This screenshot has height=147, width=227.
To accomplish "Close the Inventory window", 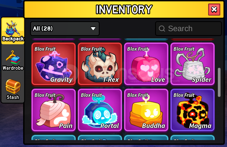I will tap(214, 9).
